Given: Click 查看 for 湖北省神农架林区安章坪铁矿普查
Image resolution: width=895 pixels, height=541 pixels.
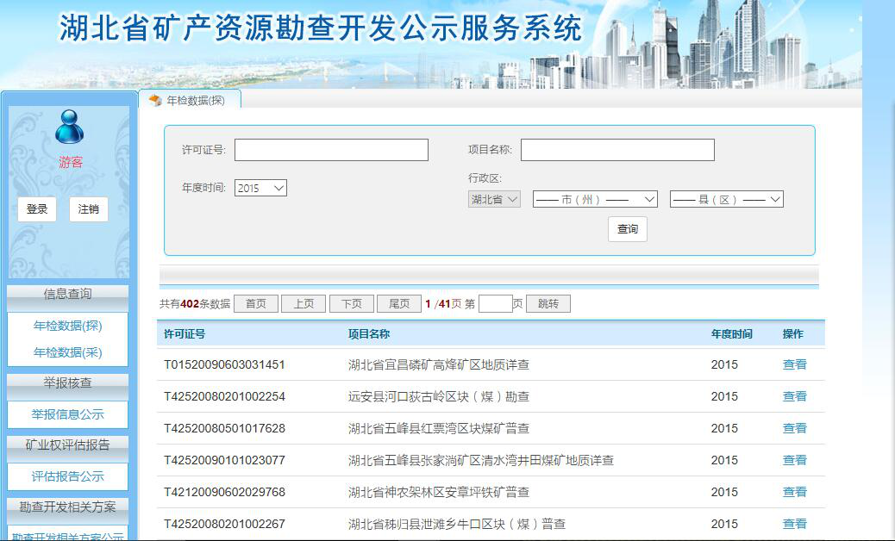Looking at the screenshot, I should point(794,492).
